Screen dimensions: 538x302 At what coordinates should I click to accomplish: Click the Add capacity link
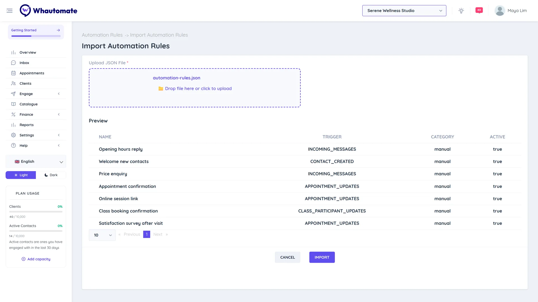click(36, 259)
